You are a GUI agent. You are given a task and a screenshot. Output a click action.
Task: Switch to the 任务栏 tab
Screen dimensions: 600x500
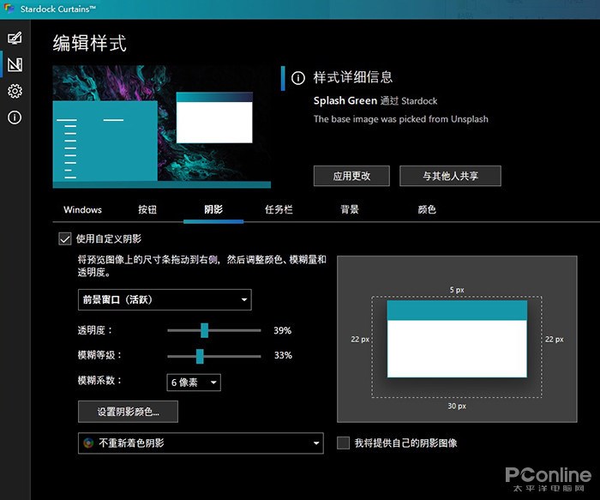[279, 209]
